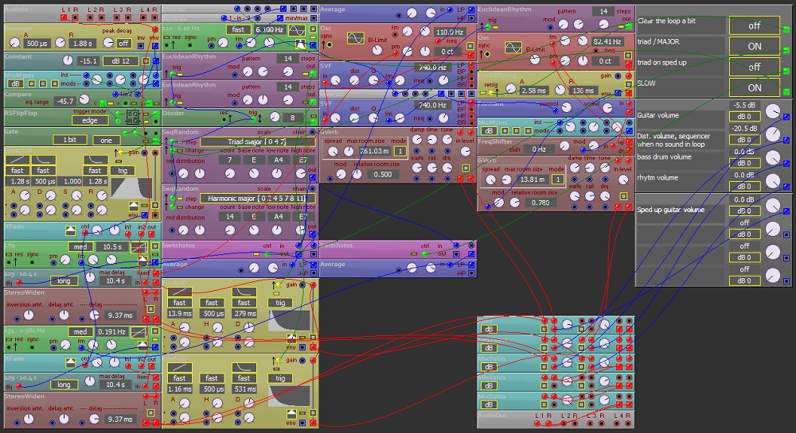Image resolution: width=796 pixels, height=433 pixels.
Task: Click the Compare eq. range -45.7 value
Action: pos(64,101)
